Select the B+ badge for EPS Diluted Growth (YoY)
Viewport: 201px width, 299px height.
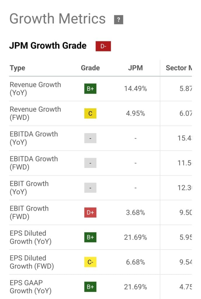pyautogui.click(x=90, y=237)
